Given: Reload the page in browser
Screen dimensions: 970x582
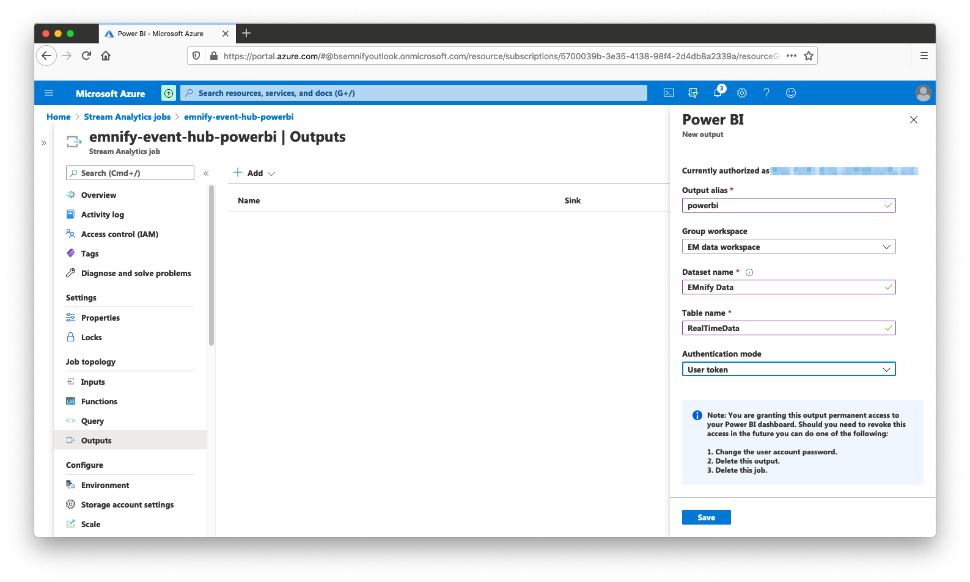Looking at the screenshot, I should pos(86,56).
